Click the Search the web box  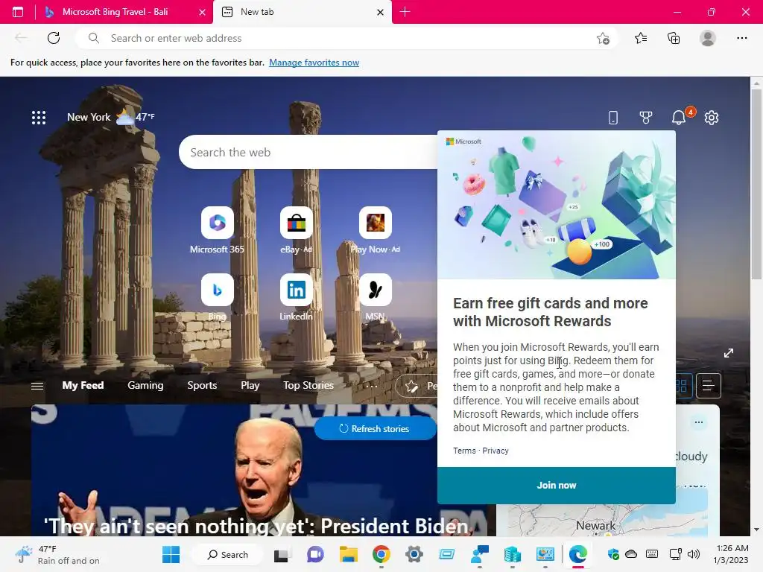[308, 152]
